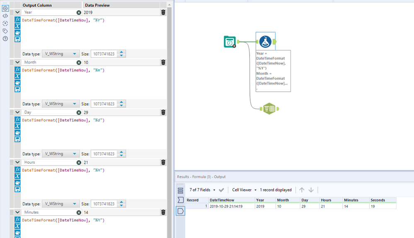Open Data type dropdown for Year
The image size is (414, 238).
click(x=61, y=54)
